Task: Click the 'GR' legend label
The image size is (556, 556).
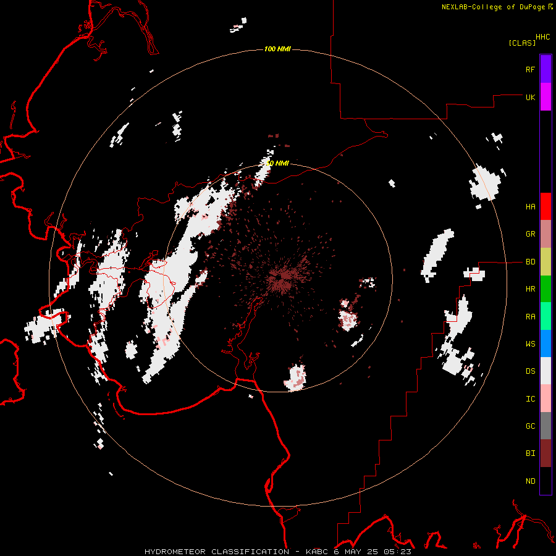Action: pos(530,234)
